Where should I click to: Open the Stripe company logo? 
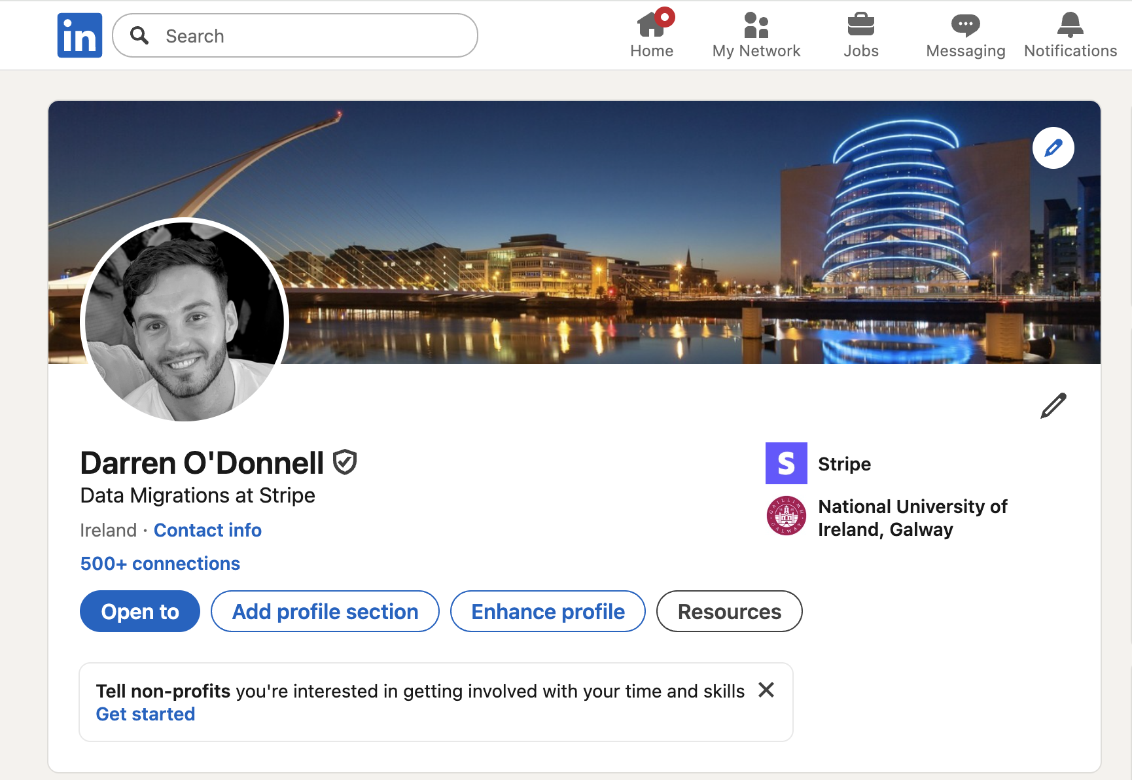click(x=786, y=463)
